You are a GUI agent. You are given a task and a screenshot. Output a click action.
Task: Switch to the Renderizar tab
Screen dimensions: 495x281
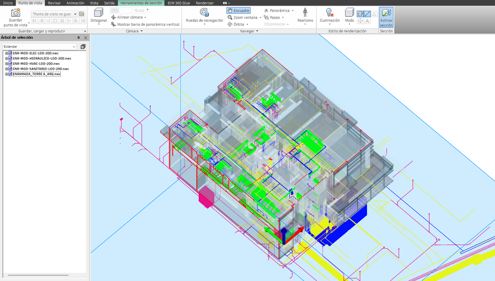[205, 3]
